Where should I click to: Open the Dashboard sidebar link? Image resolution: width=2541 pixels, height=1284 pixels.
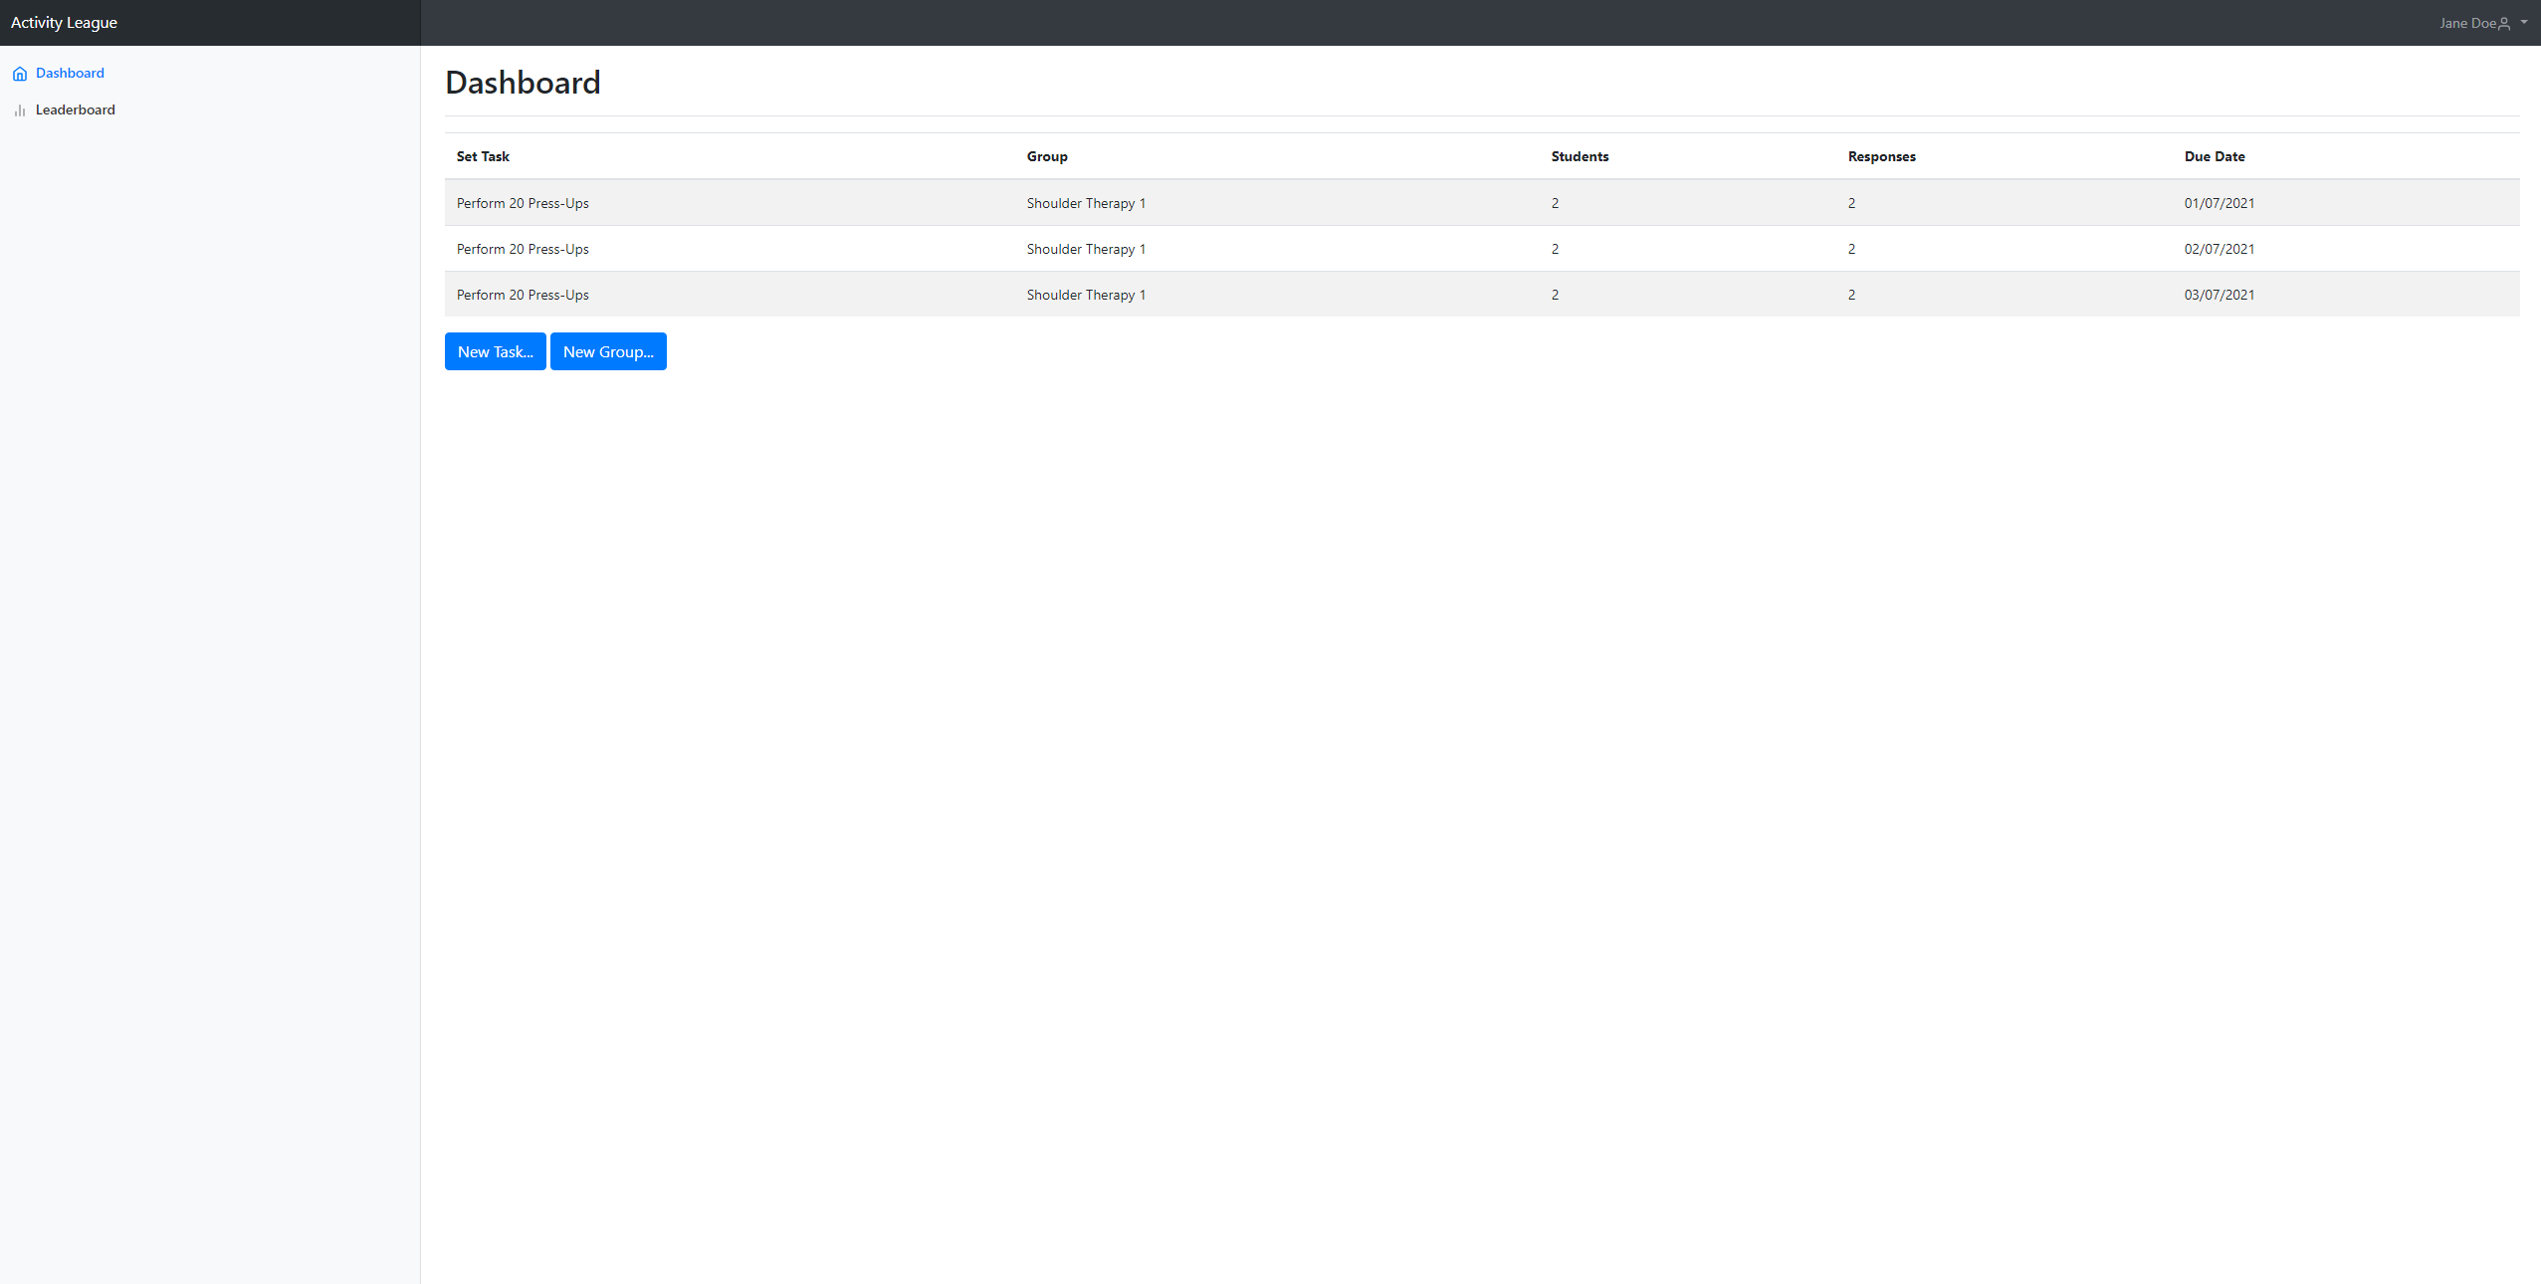tap(70, 73)
